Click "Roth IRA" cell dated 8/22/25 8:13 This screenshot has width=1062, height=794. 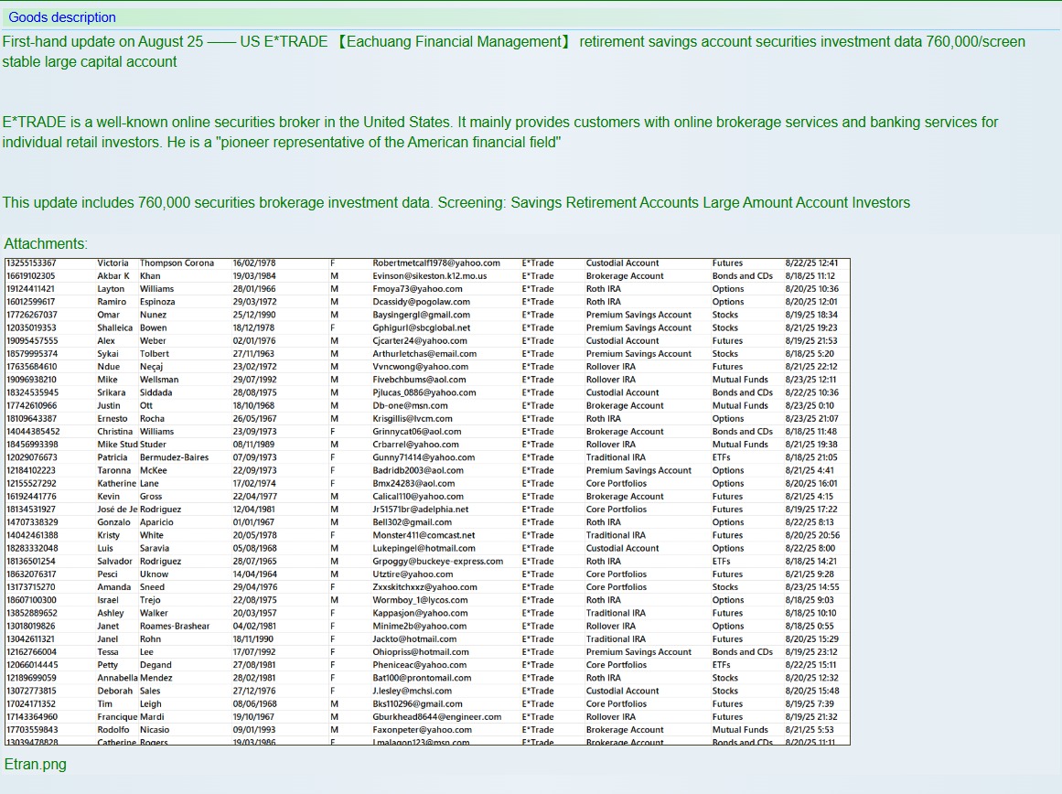tap(603, 522)
